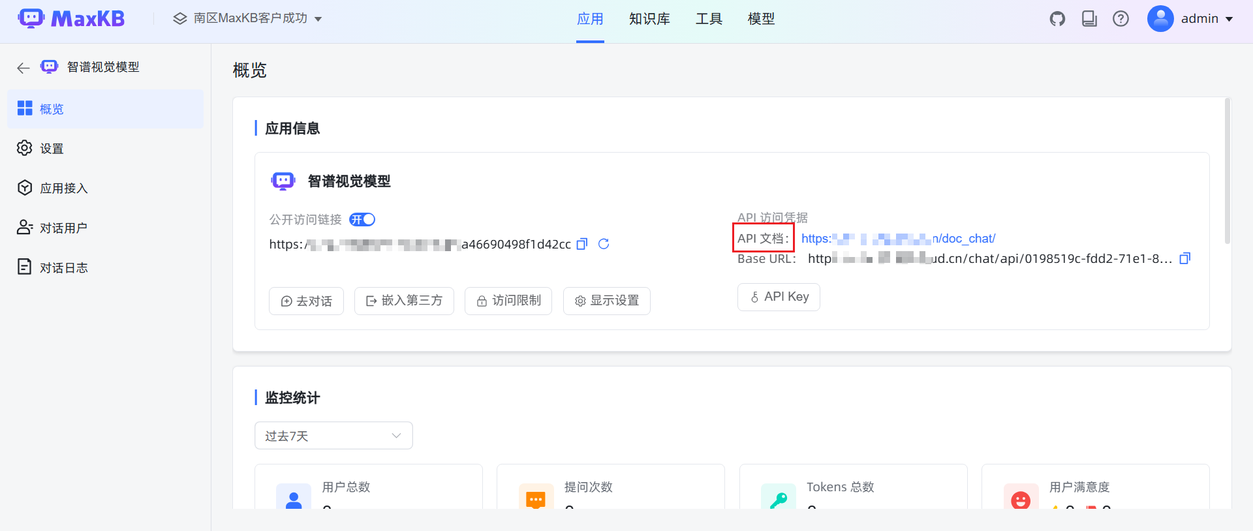Go back using the left arrow
The height and width of the screenshot is (531, 1253).
pos(23,68)
